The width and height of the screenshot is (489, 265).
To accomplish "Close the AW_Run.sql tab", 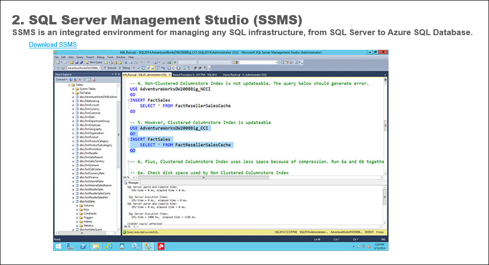I will tap(170, 75).
